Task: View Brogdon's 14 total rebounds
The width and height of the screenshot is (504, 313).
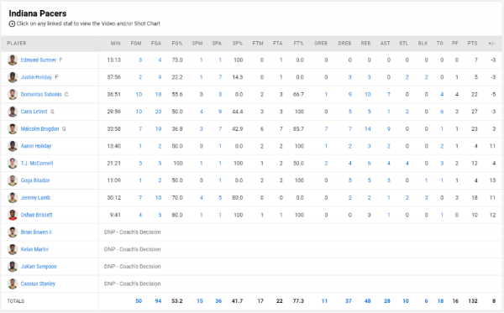Action: tap(367, 128)
